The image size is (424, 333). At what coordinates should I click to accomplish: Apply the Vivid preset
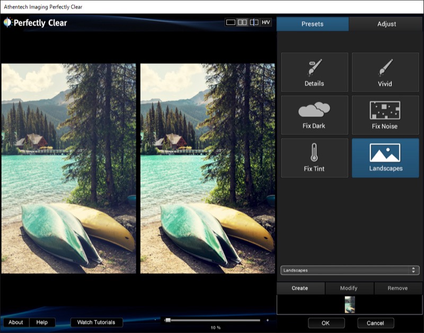point(385,72)
